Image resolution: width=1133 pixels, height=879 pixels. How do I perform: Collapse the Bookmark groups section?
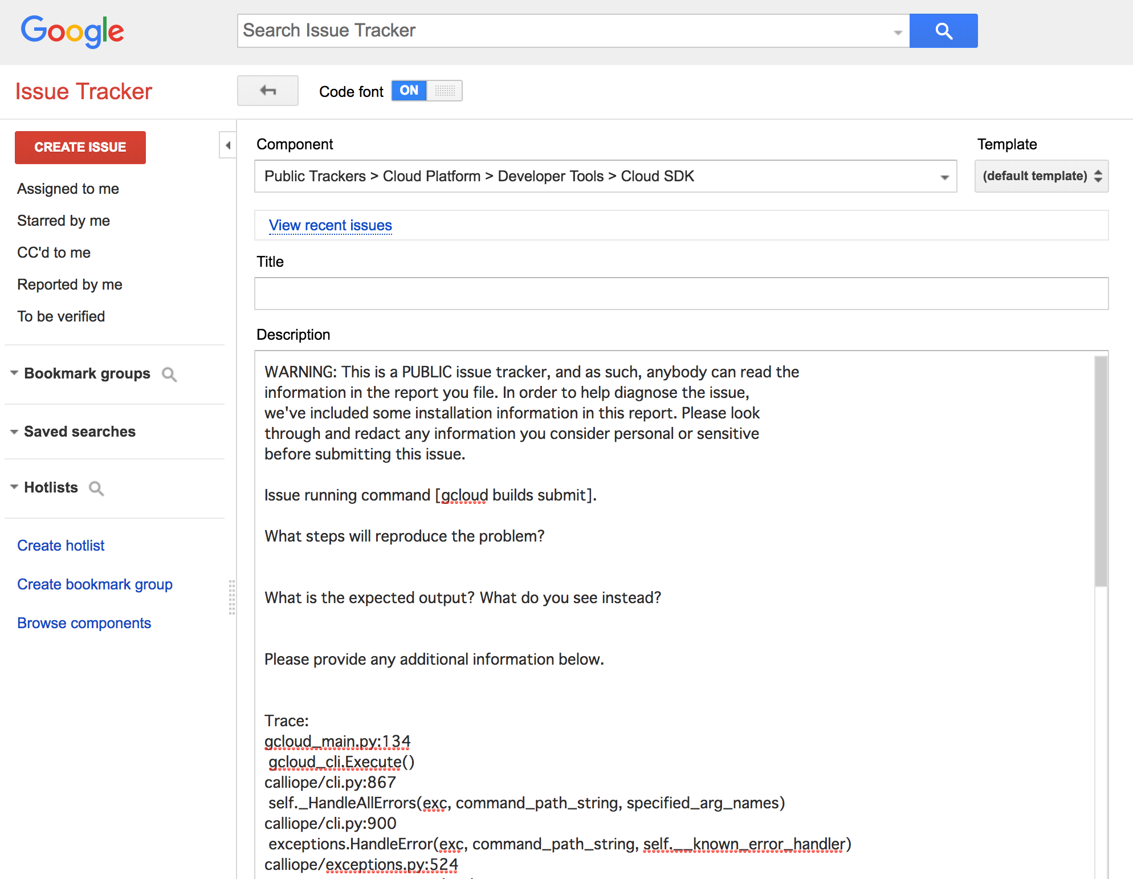point(14,373)
